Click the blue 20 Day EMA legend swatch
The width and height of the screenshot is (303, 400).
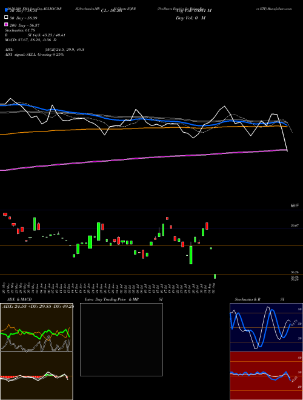[6, 10]
